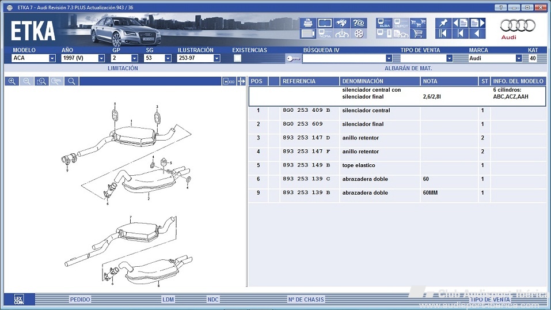Zoom in on the illustration
Viewport: 551px width, 310px height.
12,81
